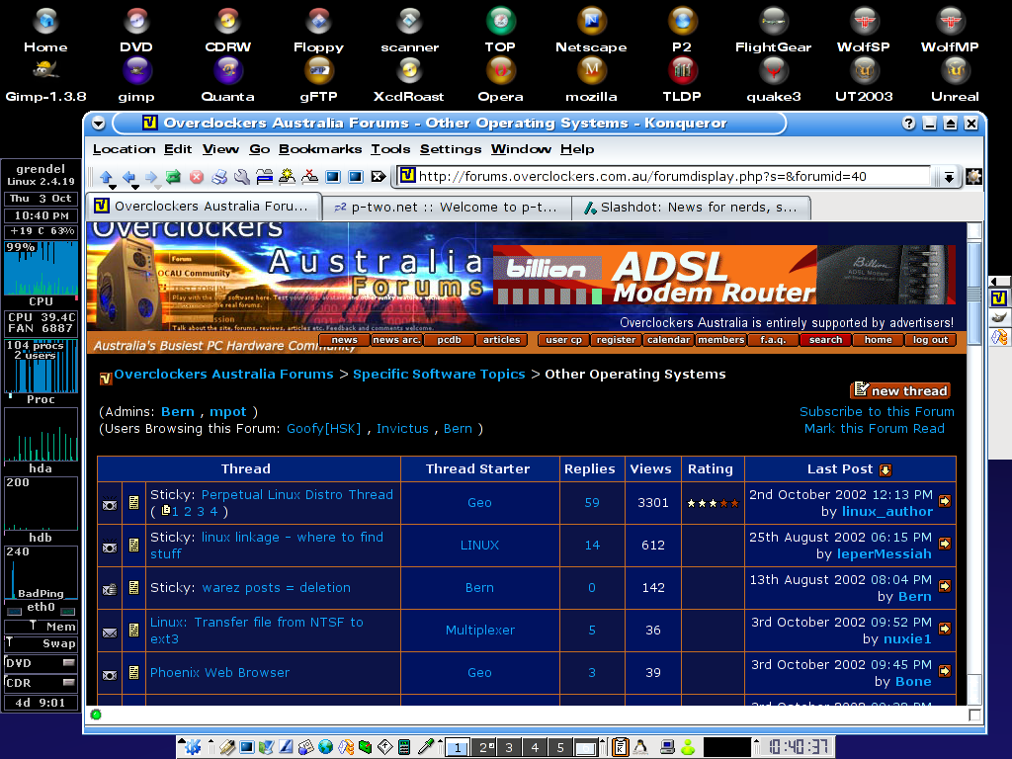The height and width of the screenshot is (759, 1012).
Task: Click the ADSL Modem Router banner ad
Action: (x=723, y=275)
